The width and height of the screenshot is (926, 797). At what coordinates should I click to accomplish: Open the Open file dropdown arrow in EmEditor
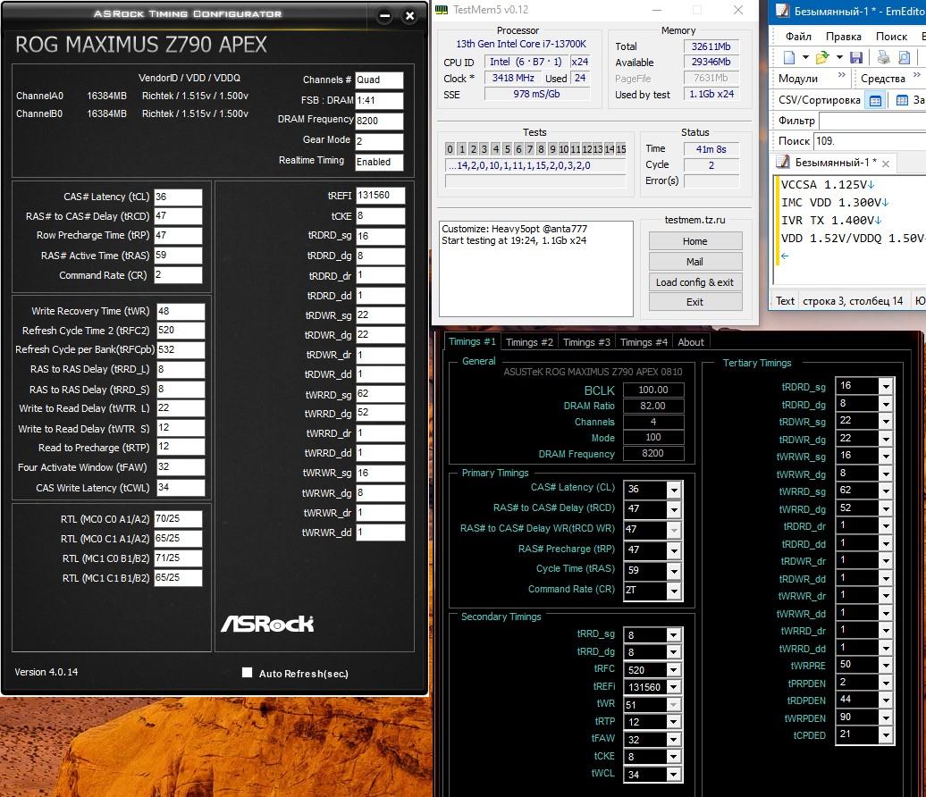[x=839, y=57]
